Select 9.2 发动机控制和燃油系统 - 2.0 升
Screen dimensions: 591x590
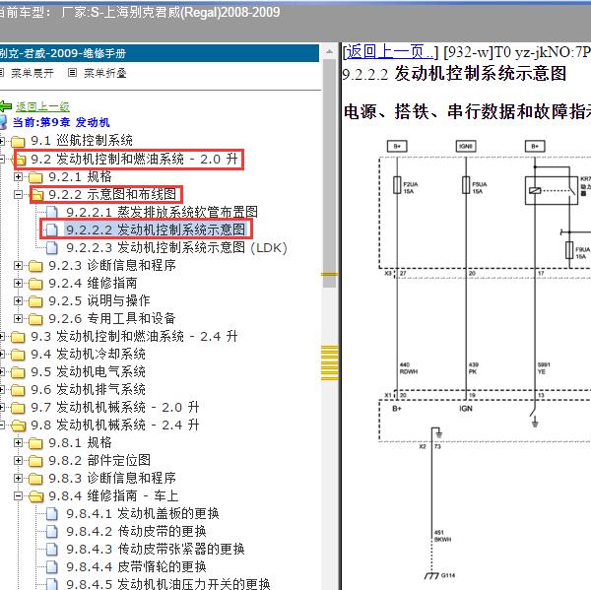(134, 160)
